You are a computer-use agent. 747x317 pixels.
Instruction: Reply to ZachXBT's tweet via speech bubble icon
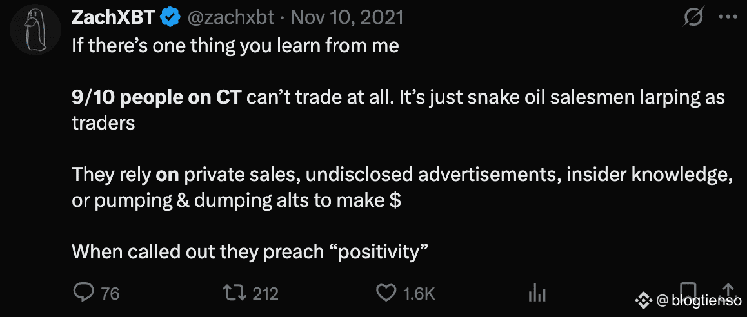click(x=85, y=293)
